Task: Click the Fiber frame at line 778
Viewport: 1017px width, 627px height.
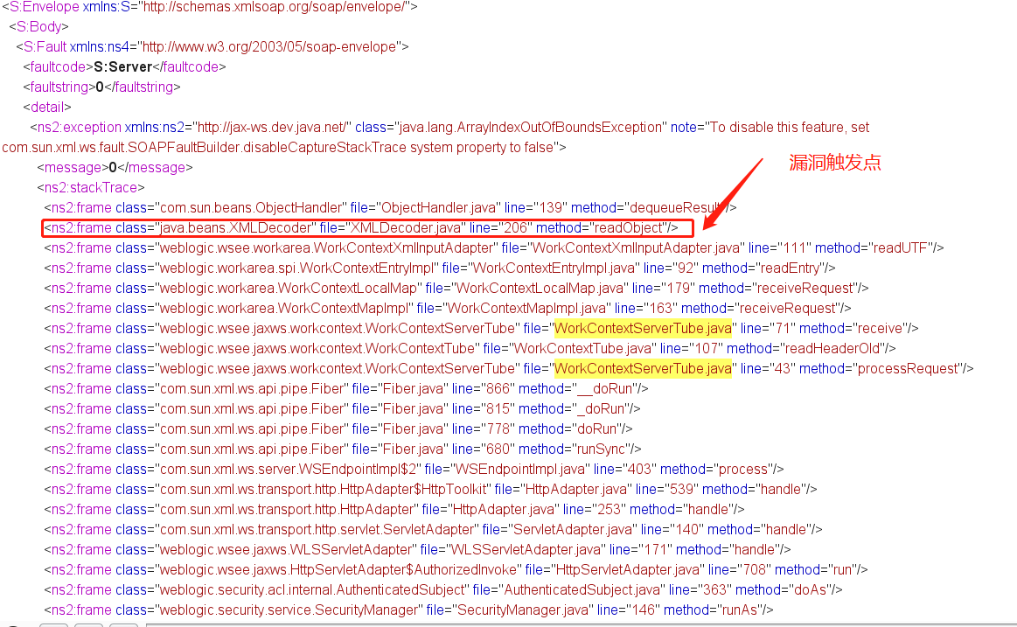Action: click(x=338, y=428)
